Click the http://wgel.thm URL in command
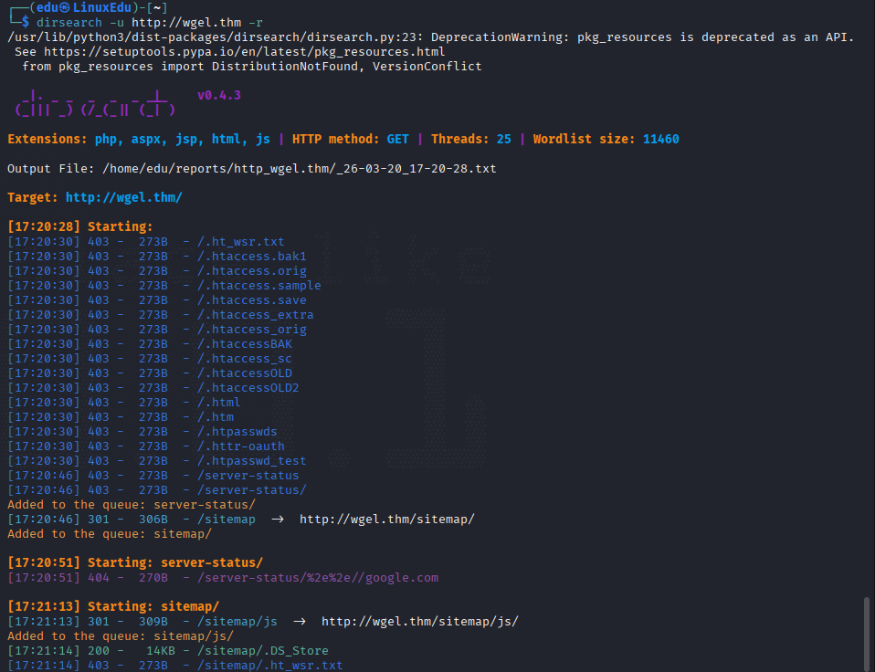The width and height of the screenshot is (875, 672). point(186,23)
